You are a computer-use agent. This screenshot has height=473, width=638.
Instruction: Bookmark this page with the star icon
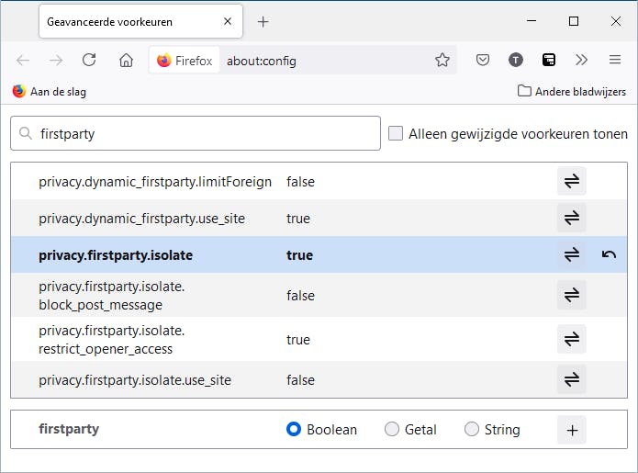(x=442, y=61)
